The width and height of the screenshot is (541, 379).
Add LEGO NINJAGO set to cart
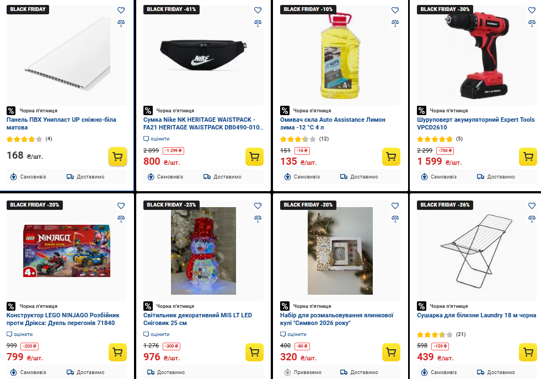pyautogui.click(x=117, y=353)
